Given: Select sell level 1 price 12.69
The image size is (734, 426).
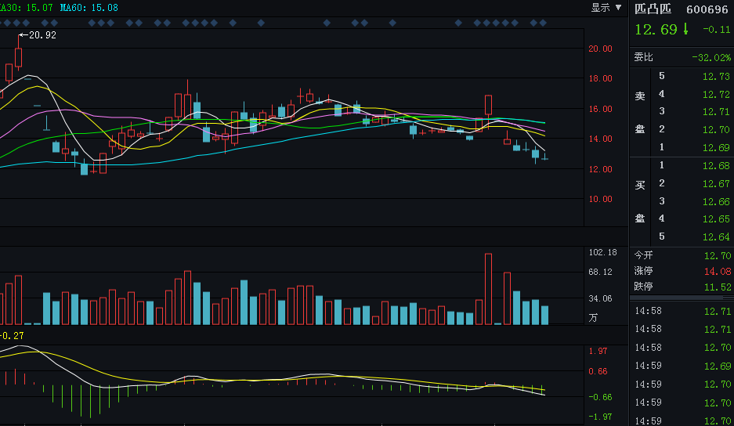Looking at the screenshot, I should 716,148.
